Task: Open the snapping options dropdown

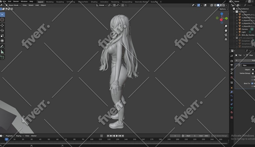Action: click(118, 5)
